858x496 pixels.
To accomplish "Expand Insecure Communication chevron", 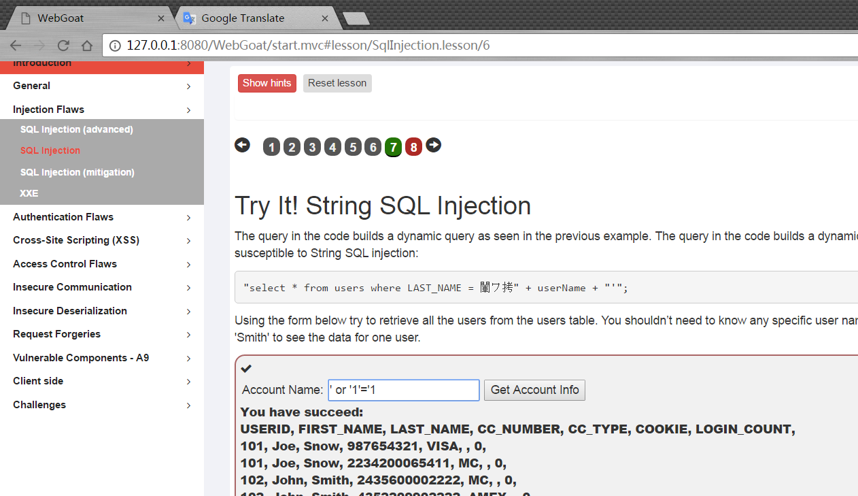I will 188,288.
